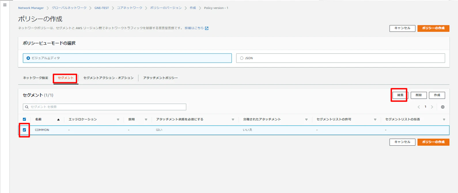Go to next page of segments
The image size is (458, 193).
pos(432,107)
